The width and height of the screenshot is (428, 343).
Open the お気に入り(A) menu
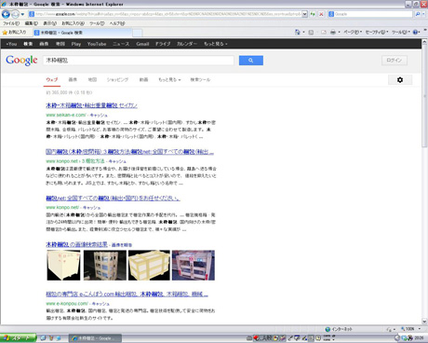point(73,23)
